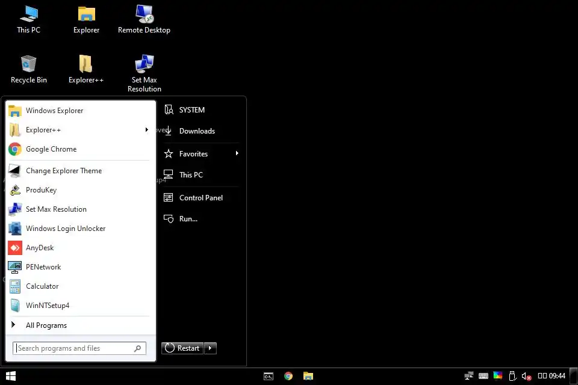Open the Favorites entry in the Start menu
The image size is (578, 385).
click(x=201, y=153)
